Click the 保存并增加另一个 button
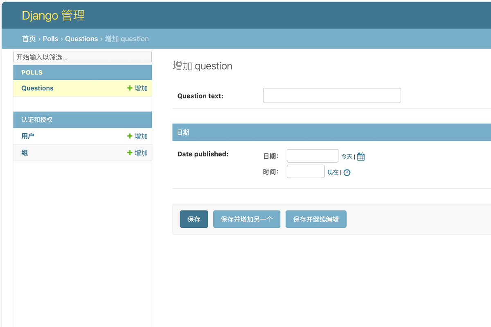 247,219
